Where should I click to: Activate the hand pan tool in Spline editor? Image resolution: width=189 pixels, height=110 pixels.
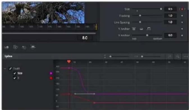pos(170,56)
